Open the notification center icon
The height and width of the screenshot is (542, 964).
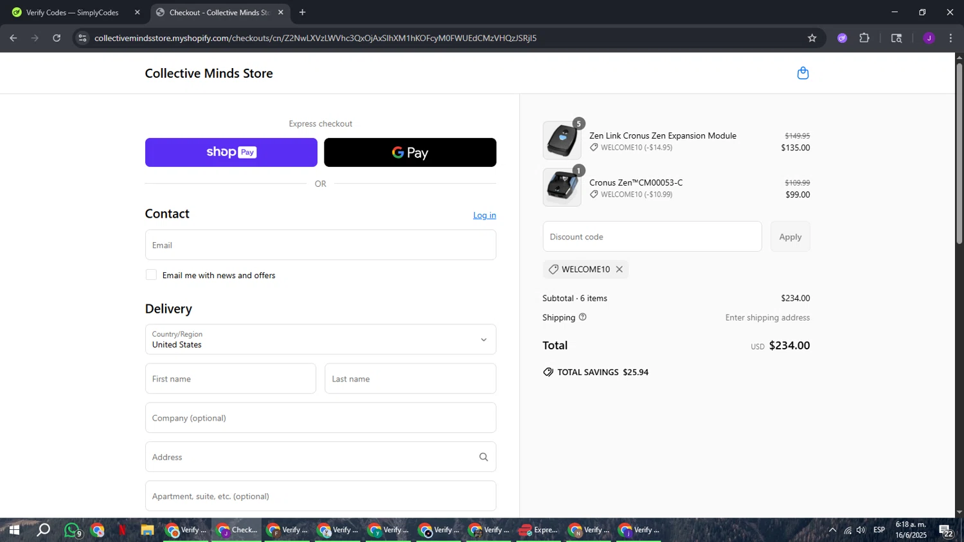(946, 530)
